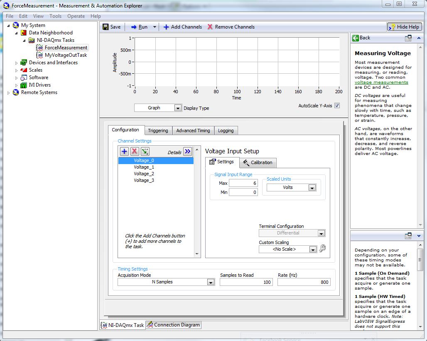
Task: Open the Calibration tab
Action: (258, 162)
